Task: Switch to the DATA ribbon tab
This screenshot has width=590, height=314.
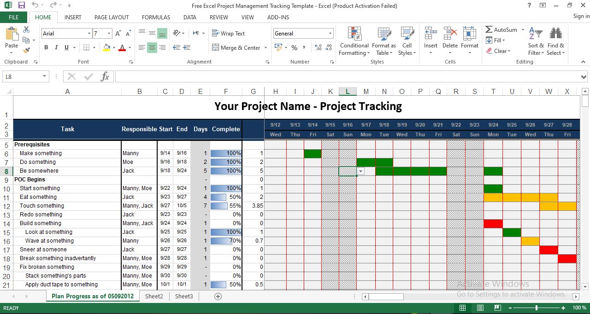Action: (189, 17)
